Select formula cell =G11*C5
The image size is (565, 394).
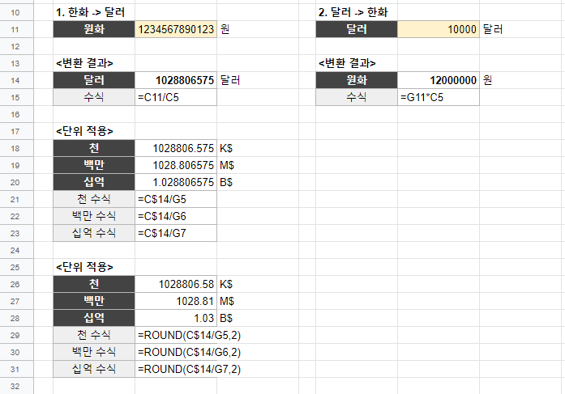point(439,97)
